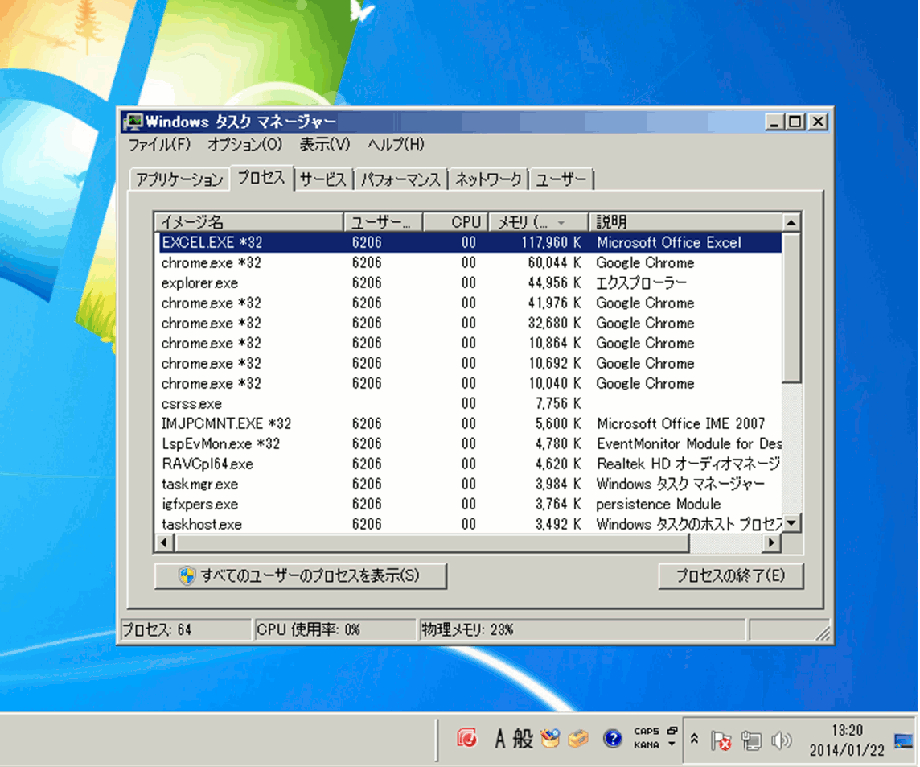Open the language bar options dropdown arrow
The height and width of the screenshot is (767, 920).
[672, 745]
